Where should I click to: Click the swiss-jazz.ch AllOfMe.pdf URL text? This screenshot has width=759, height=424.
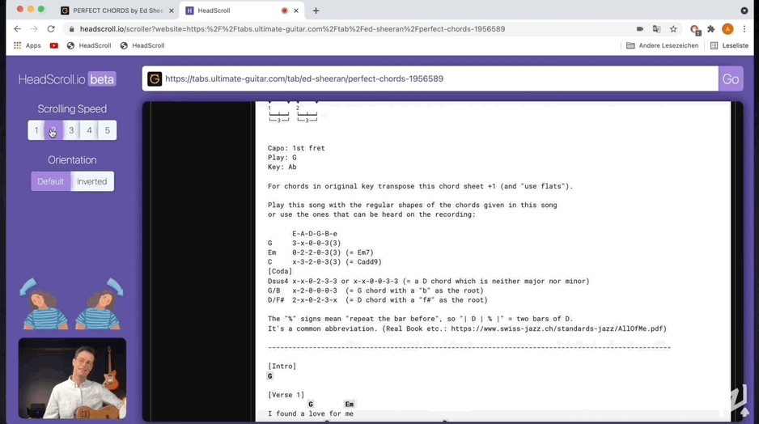point(558,329)
